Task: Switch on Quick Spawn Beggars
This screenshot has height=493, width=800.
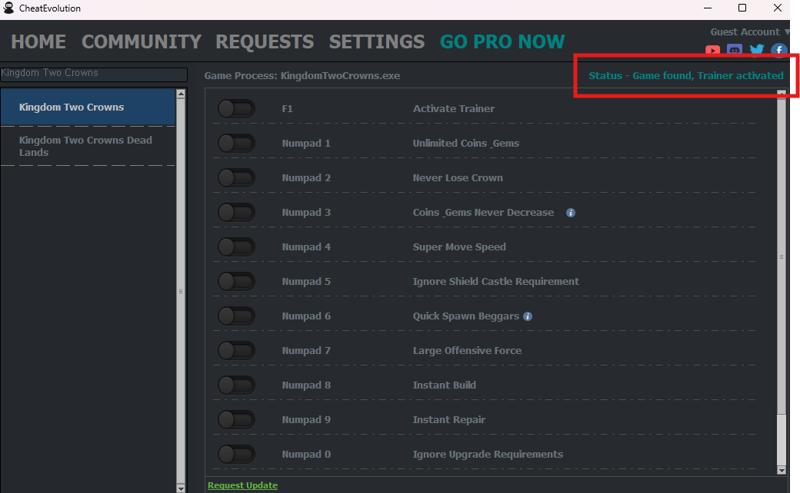Action: coord(236,316)
